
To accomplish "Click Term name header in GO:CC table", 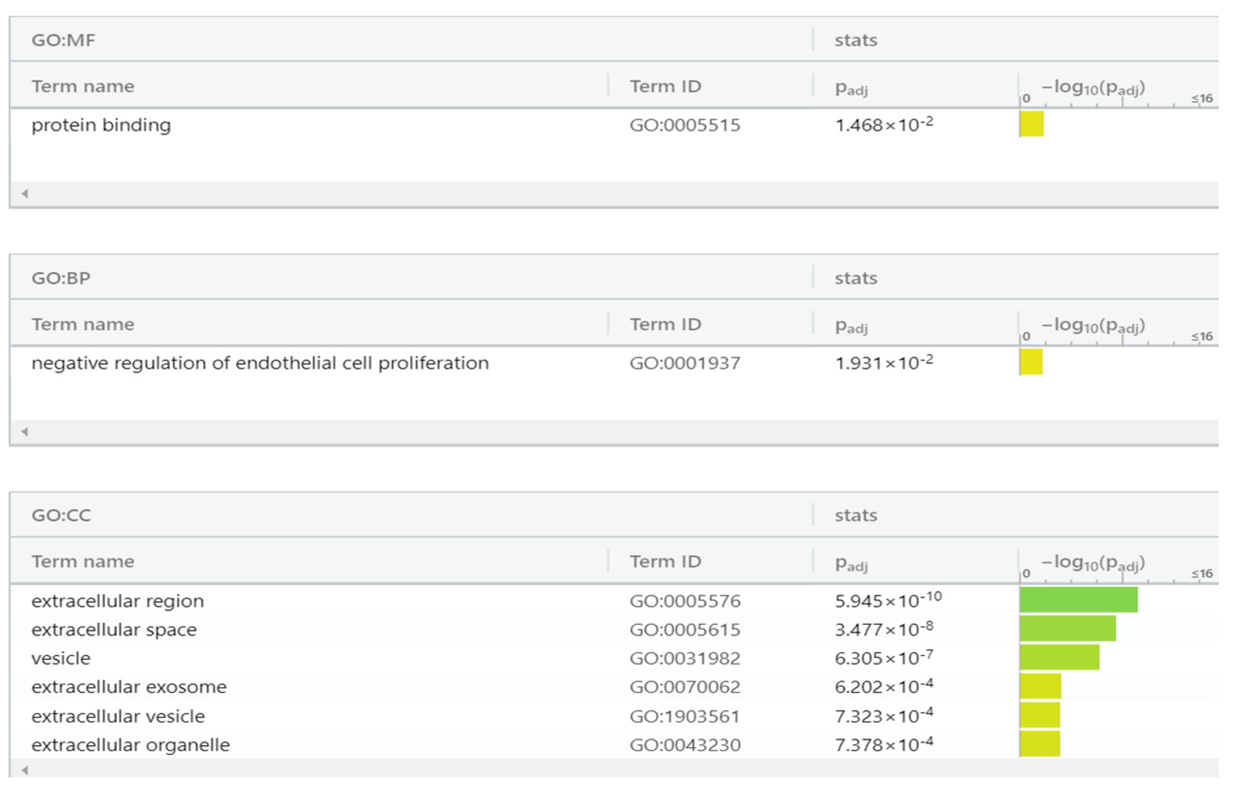I will [x=83, y=562].
